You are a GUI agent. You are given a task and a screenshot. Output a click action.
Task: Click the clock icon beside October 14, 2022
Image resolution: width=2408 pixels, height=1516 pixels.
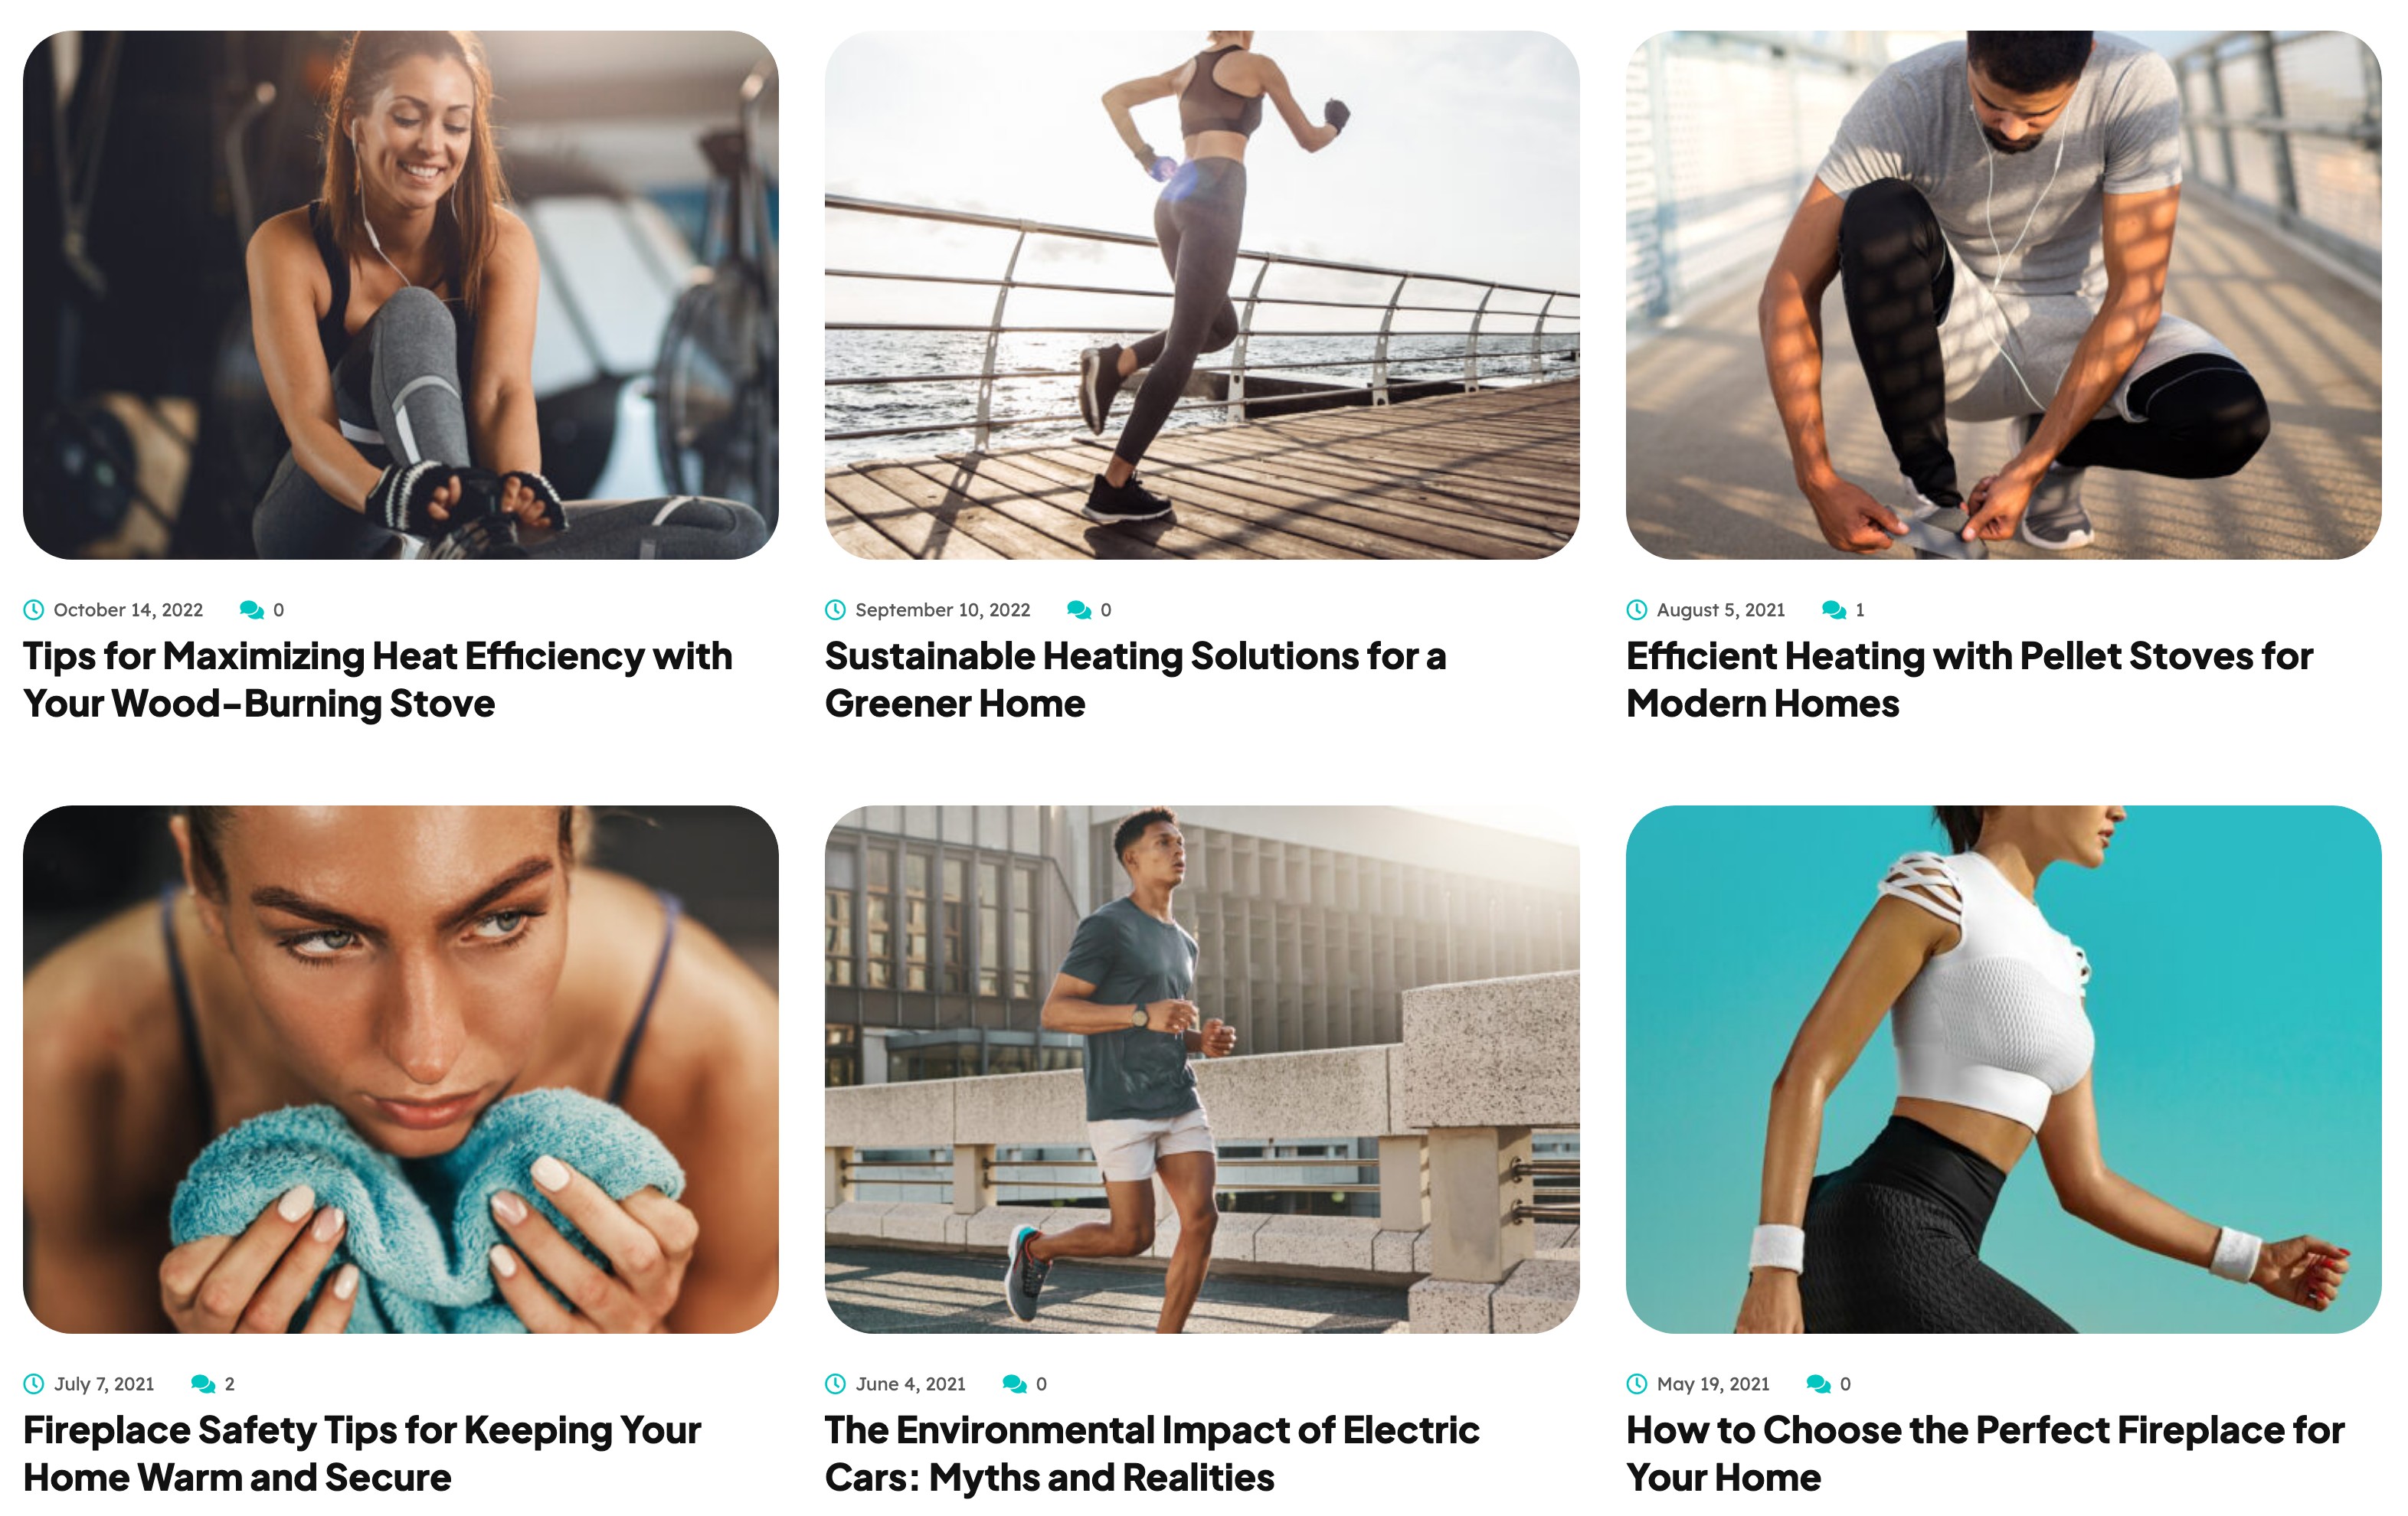click(34, 609)
